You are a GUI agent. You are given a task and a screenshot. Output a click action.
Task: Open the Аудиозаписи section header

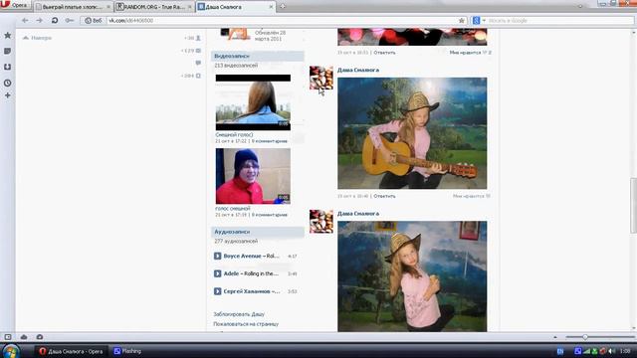(258, 232)
